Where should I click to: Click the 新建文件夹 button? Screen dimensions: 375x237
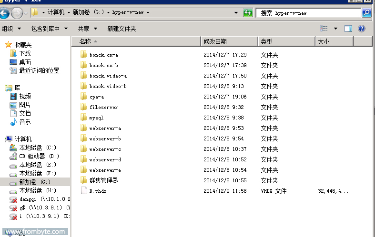[122, 29]
